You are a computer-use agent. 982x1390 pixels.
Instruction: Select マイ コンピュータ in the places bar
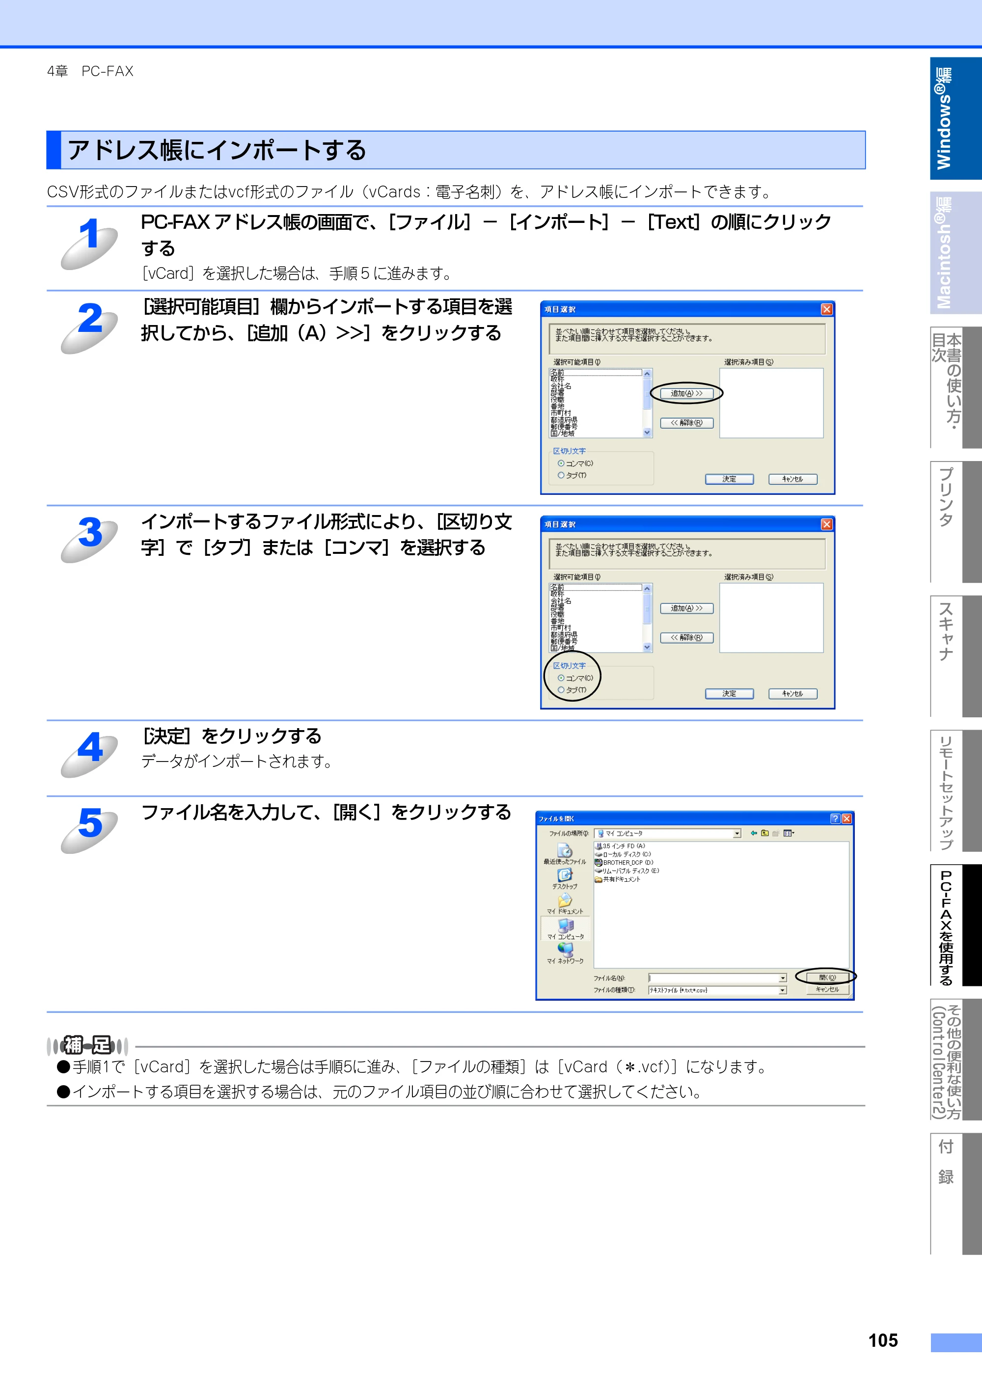click(566, 929)
